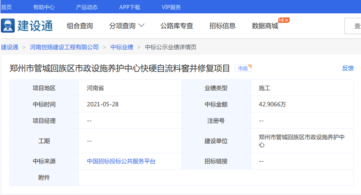This screenshot has width=361, height=195.
Task: Open VIP服务 link
Action: (171, 7)
